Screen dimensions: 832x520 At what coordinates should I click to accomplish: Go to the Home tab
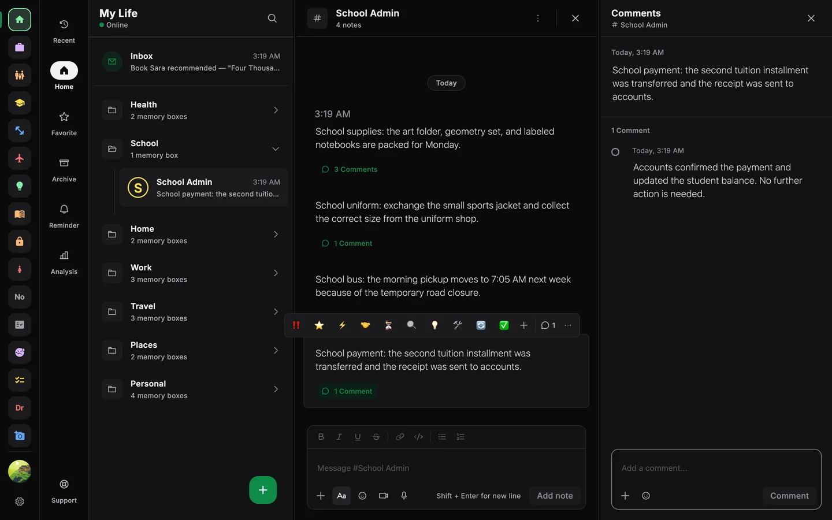pos(64,76)
